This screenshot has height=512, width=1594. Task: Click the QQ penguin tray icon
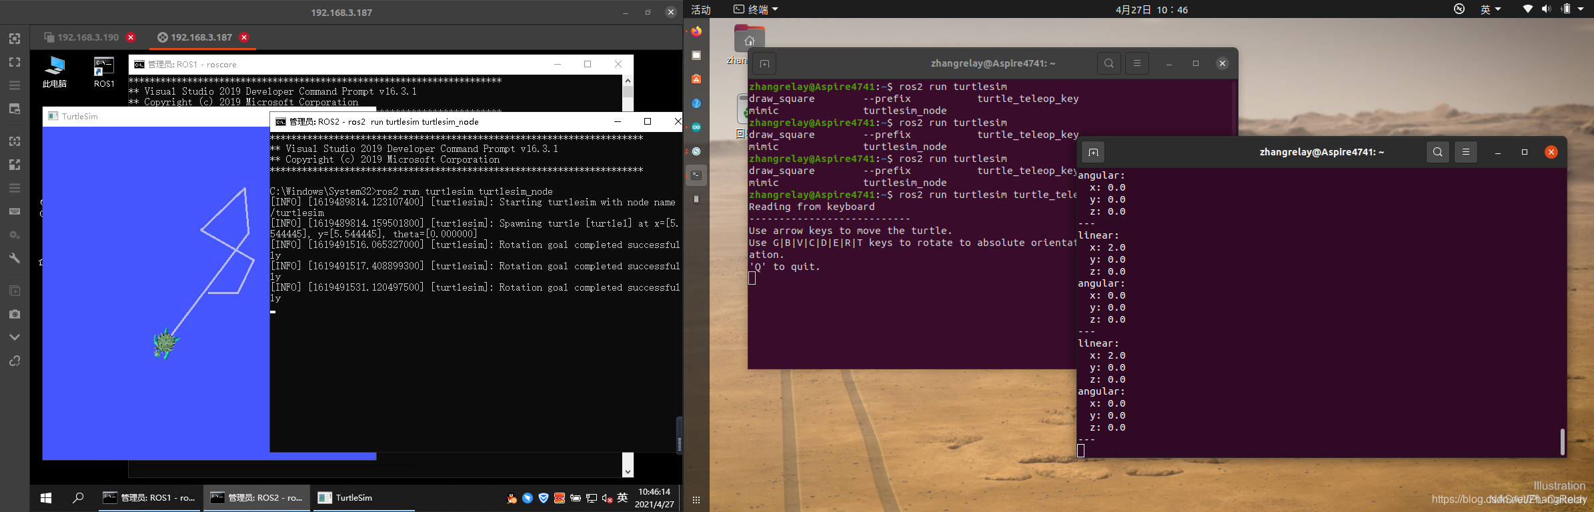(512, 498)
